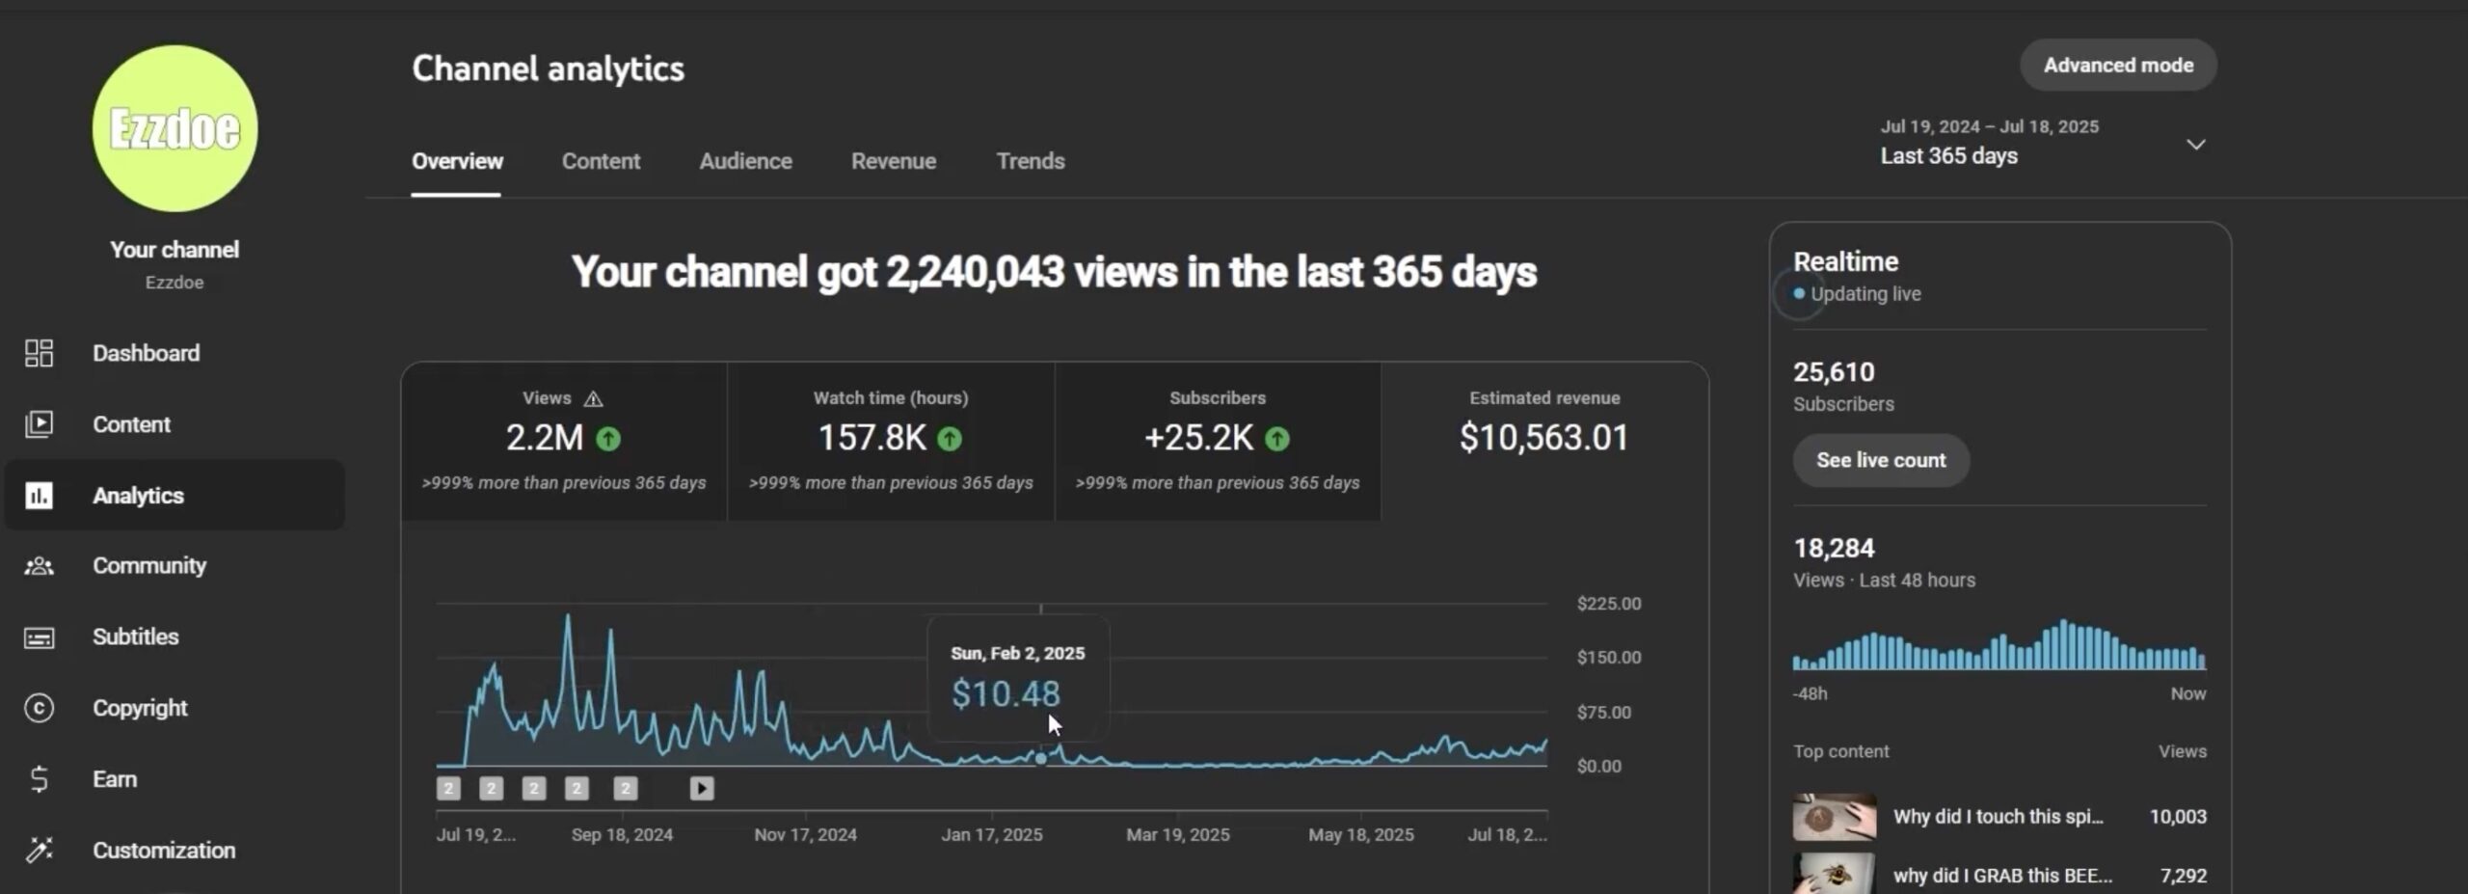
Task: Click the Subtitles sidebar icon
Action: click(x=39, y=637)
